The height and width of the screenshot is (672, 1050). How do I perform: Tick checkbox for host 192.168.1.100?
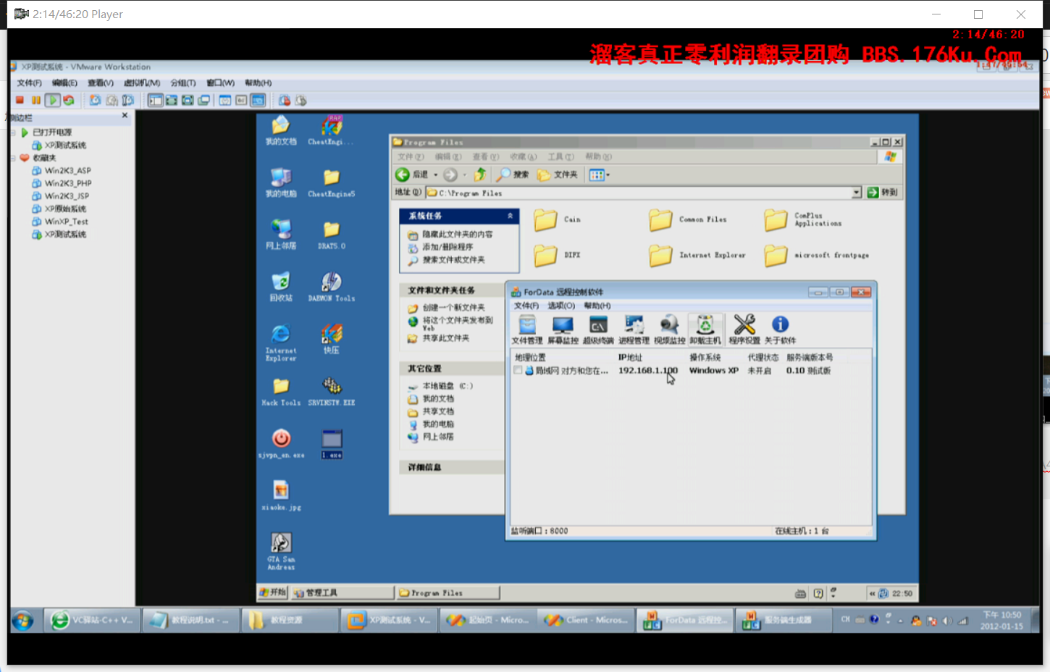coord(518,370)
